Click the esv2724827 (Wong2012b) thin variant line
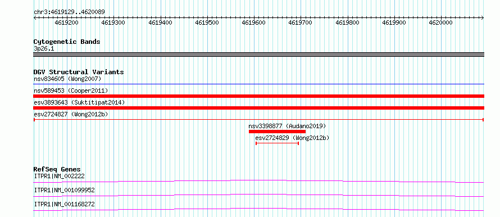This screenshot has width=500, height=217. (258, 120)
